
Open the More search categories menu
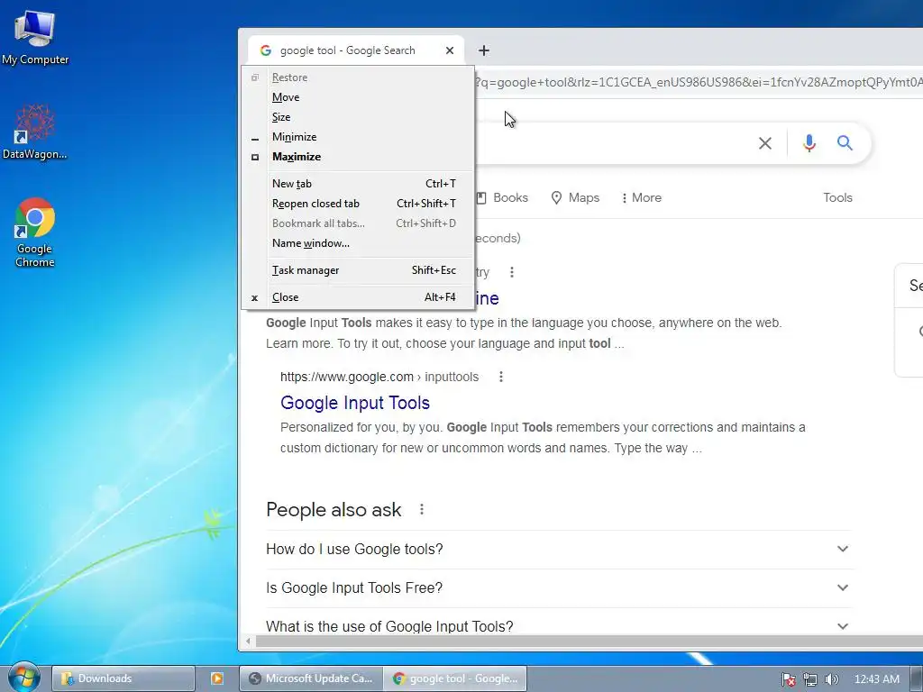point(642,197)
